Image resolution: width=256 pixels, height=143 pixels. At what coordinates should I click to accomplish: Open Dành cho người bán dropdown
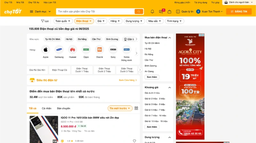click(x=239, y=3)
